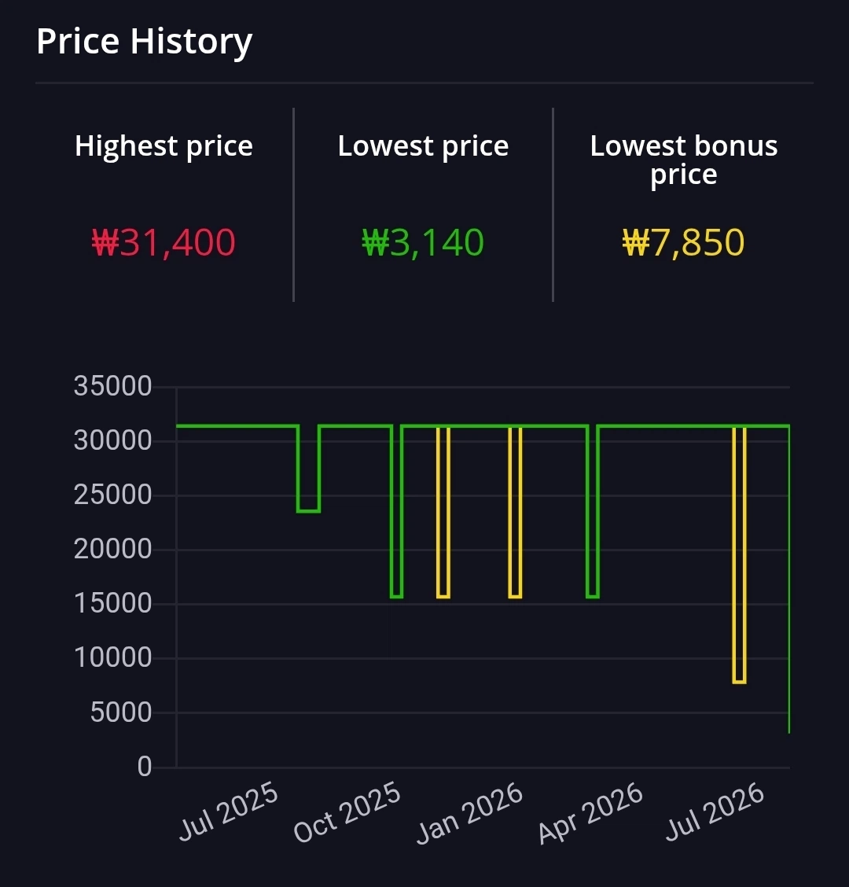Click the green dip bottom before Apr 2026
The width and height of the screenshot is (849, 887).
(593, 597)
